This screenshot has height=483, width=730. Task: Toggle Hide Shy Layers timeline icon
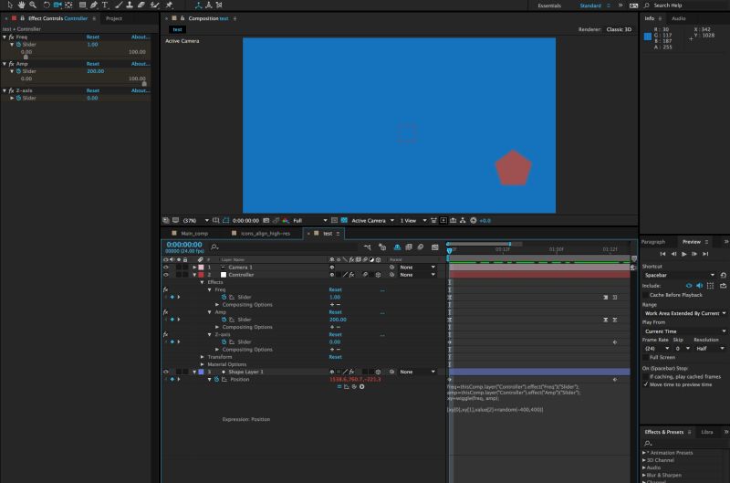click(397, 247)
